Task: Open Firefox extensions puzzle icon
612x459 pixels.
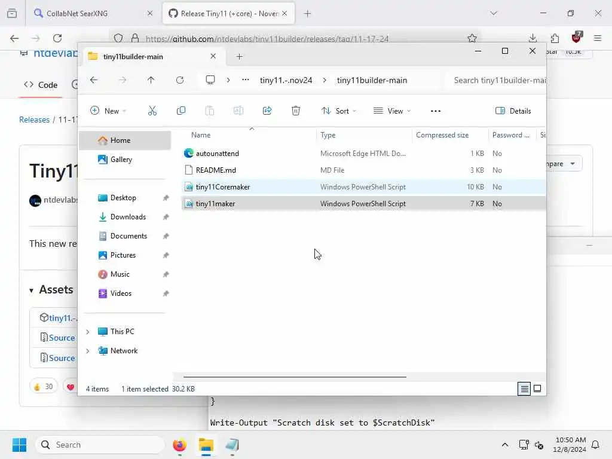Action: pos(555,38)
